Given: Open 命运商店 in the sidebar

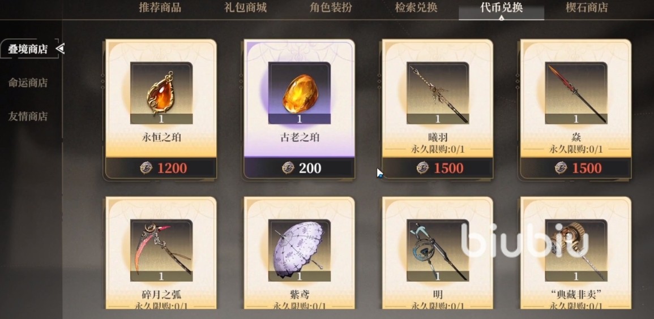Looking at the screenshot, I should [x=28, y=83].
